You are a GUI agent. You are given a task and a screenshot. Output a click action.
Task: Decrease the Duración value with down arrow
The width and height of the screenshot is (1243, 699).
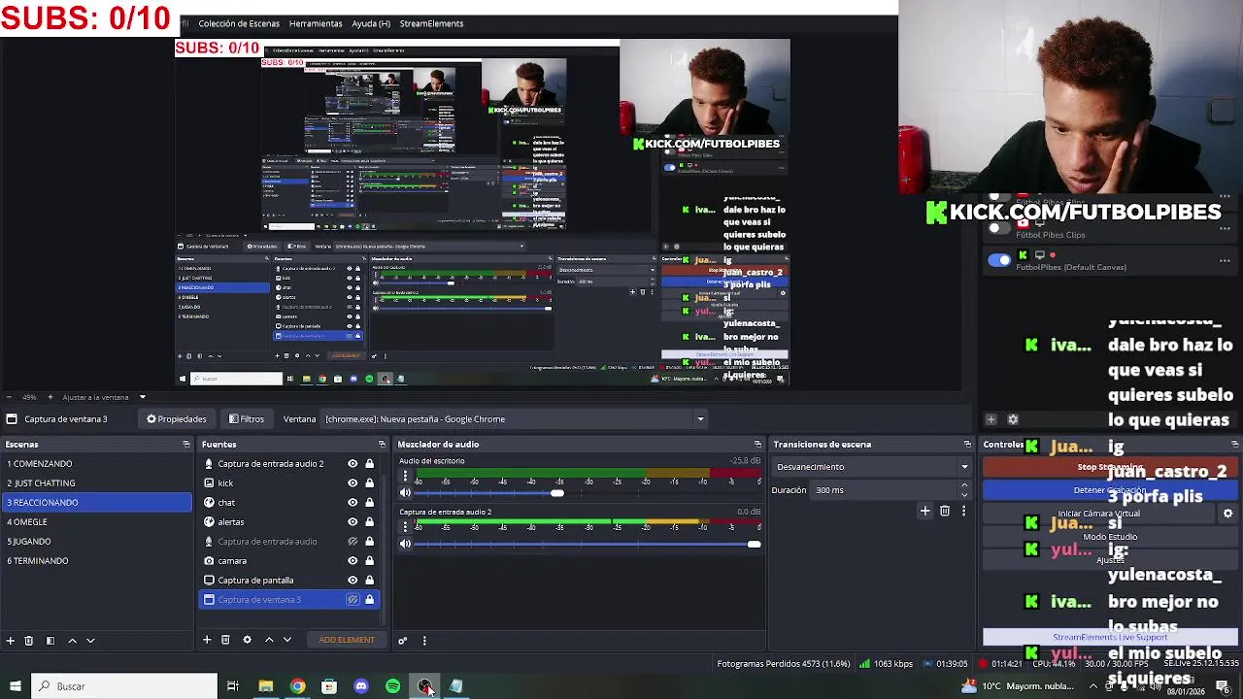click(x=964, y=494)
